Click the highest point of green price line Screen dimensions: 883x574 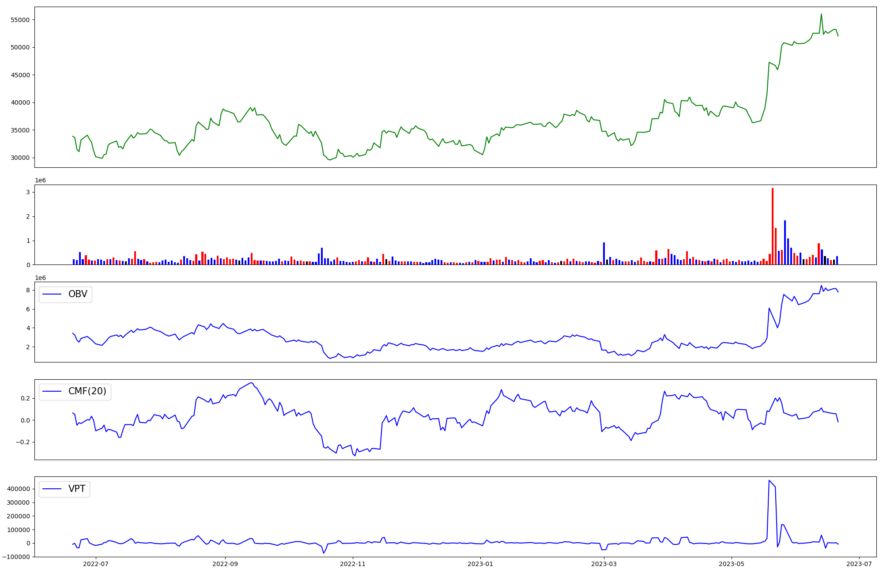click(x=821, y=14)
